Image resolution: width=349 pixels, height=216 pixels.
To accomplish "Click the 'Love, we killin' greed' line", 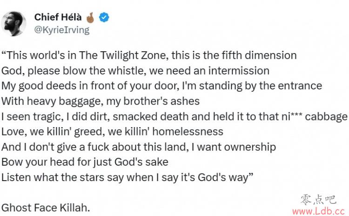I will 112,132.
